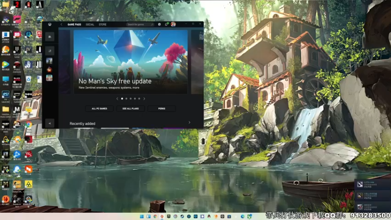The image size is (391, 220).
Task: Open the Task View/widgets icon in taskbar
Action: [149, 216]
